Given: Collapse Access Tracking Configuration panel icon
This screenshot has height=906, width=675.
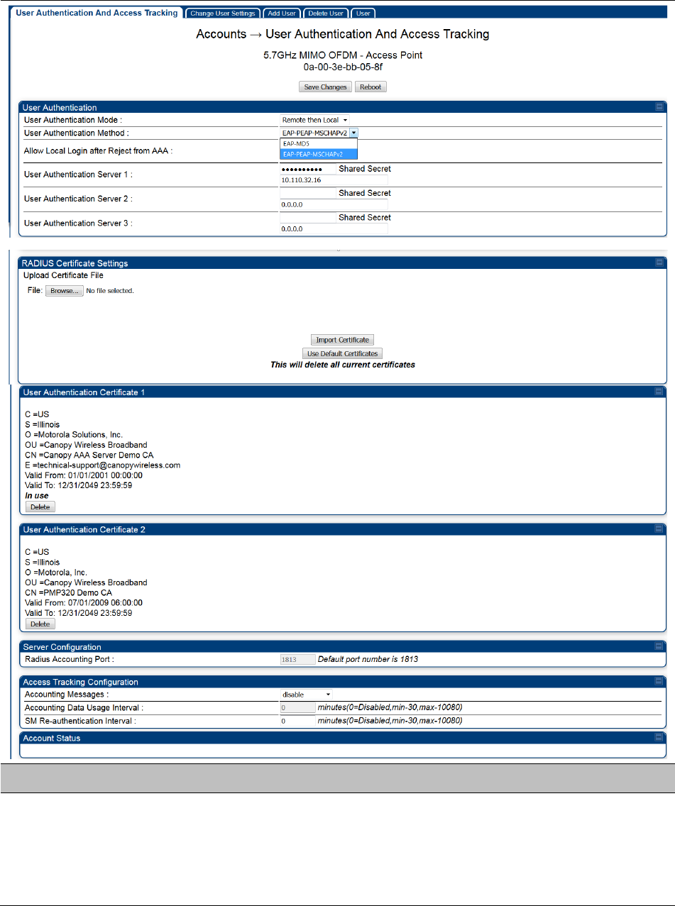Looking at the screenshot, I should click(659, 682).
